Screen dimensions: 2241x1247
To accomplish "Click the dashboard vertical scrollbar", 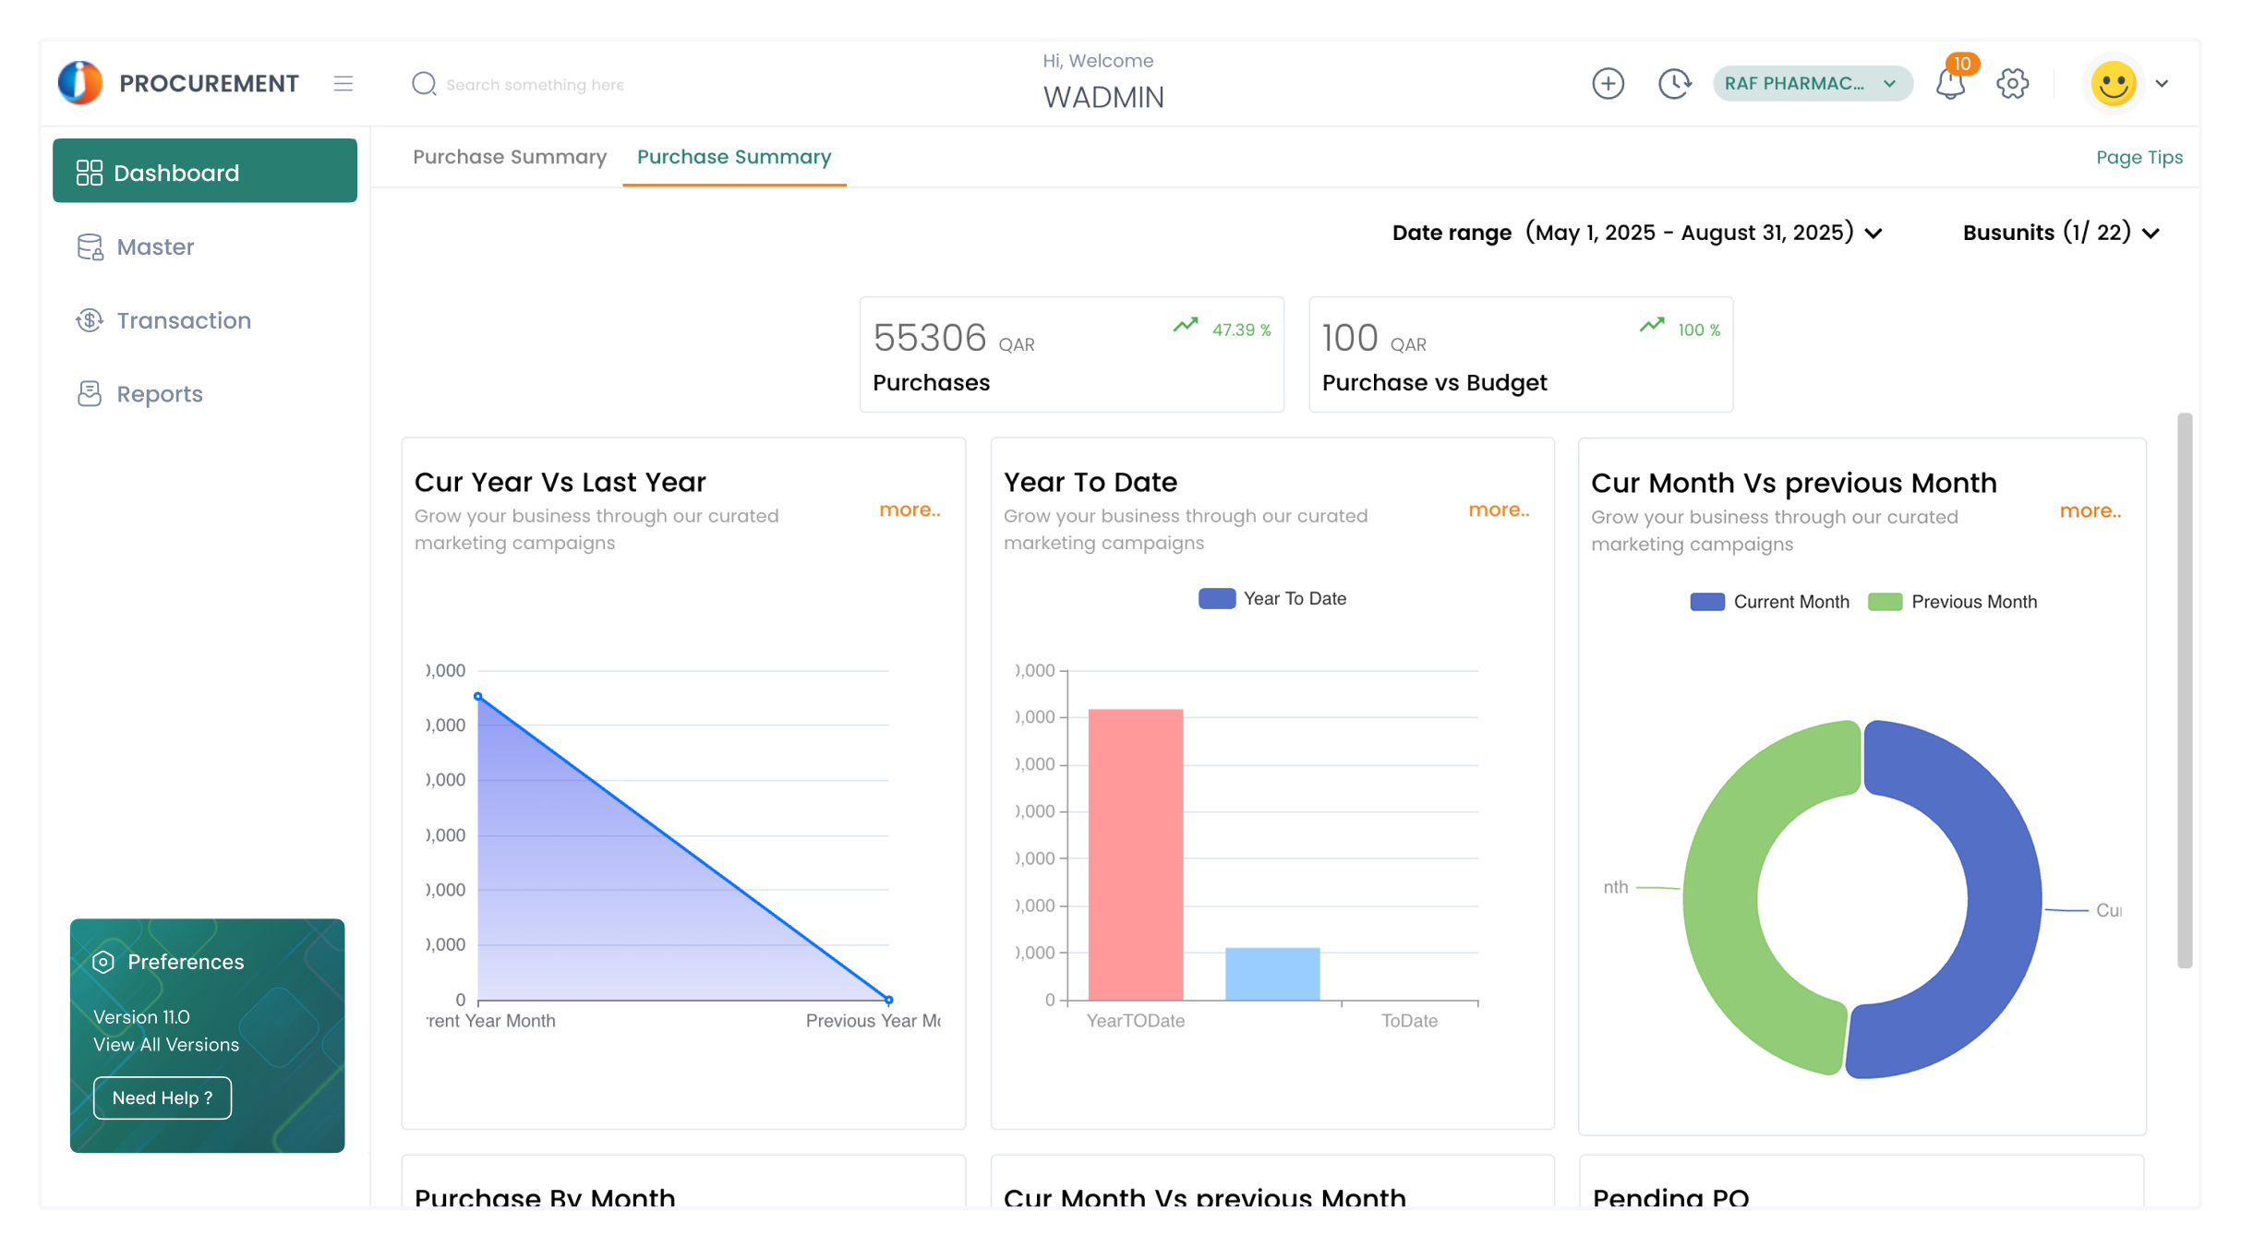I will tap(2184, 690).
